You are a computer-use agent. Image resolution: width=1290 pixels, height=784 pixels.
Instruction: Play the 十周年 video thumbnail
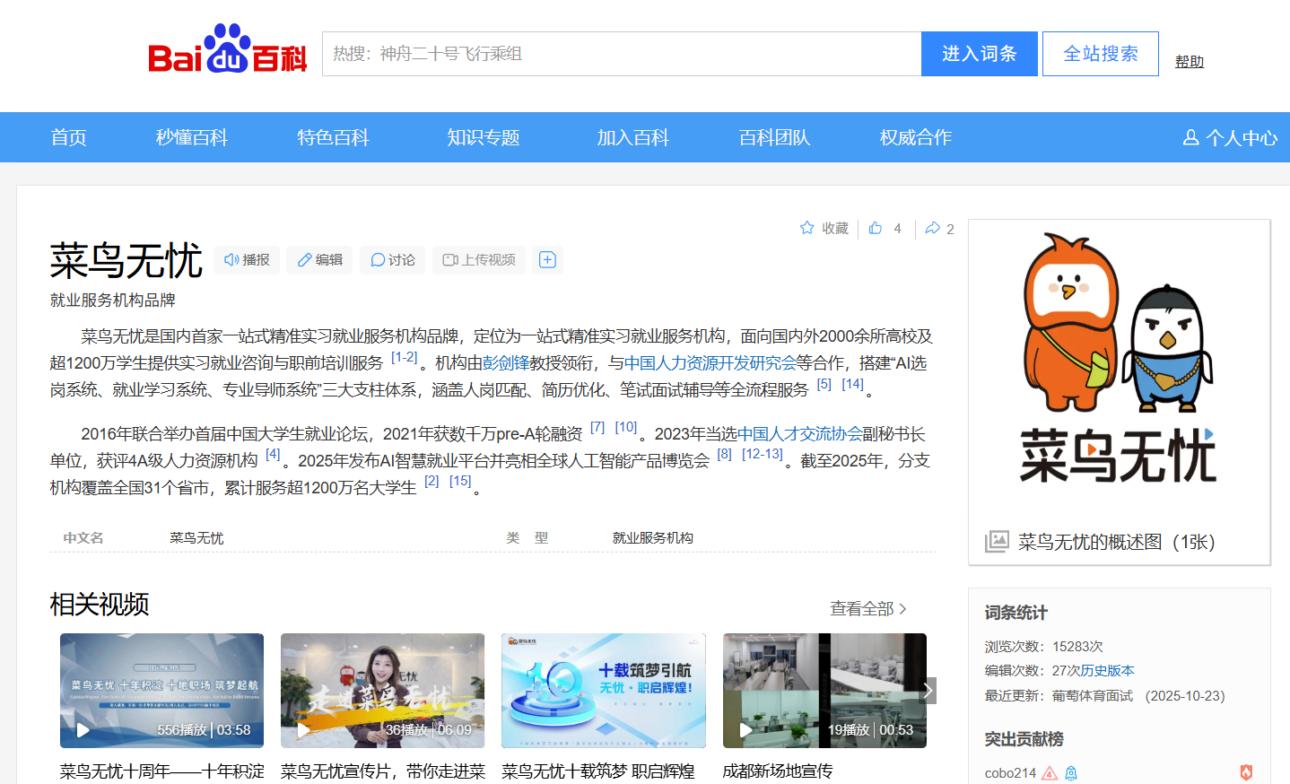point(161,691)
